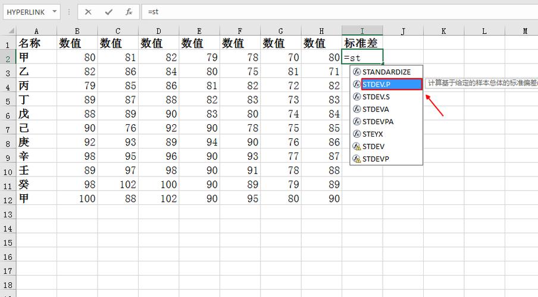Click cell F3 with value 75
538x297 pixels.
(240, 71)
